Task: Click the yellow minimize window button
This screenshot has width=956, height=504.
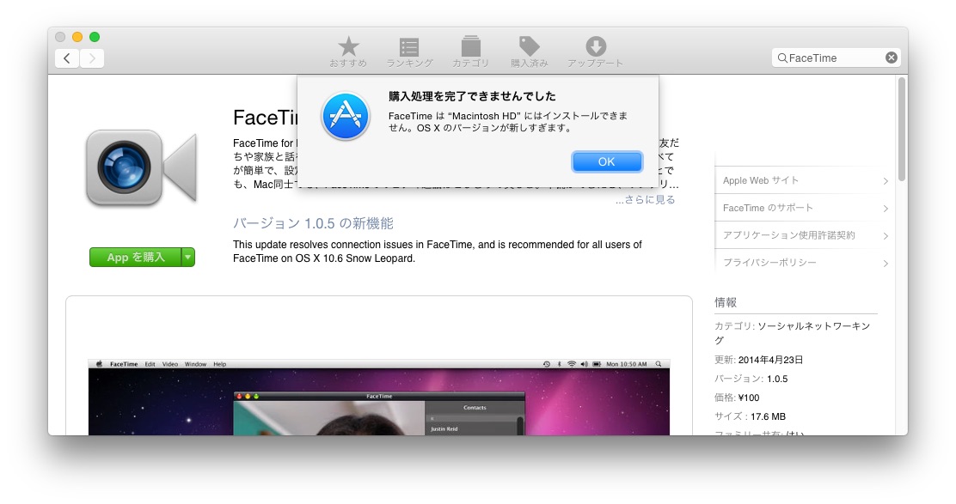Action: coord(77,37)
